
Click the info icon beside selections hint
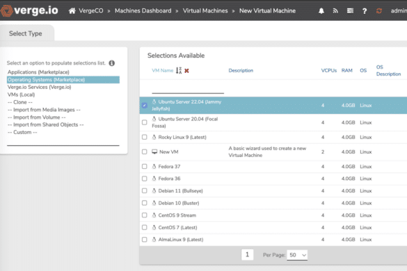pyautogui.click(x=111, y=63)
